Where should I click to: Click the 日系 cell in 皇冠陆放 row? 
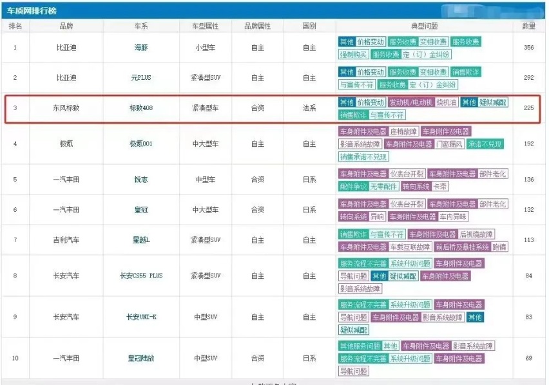tap(309, 358)
